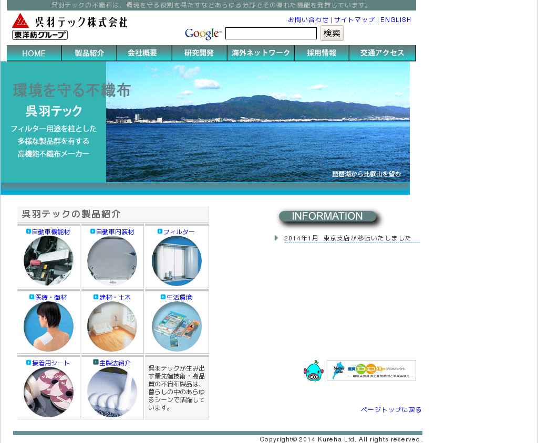
Task: Open the 医療・衛材 product thumbnail
Action: 48,326
